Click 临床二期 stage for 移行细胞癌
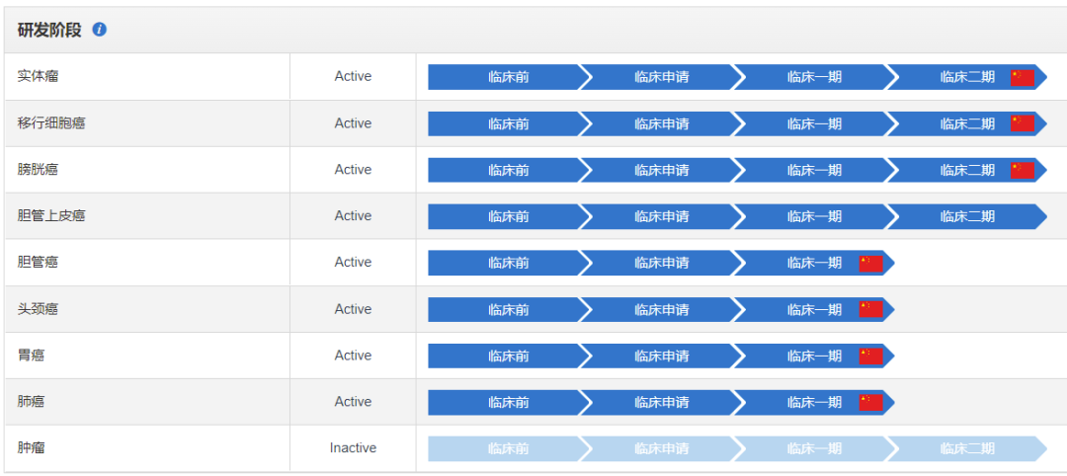The width and height of the screenshot is (1067, 476). [x=967, y=123]
